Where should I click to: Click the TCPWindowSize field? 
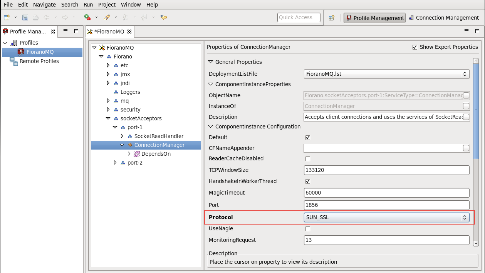click(x=387, y=170)
